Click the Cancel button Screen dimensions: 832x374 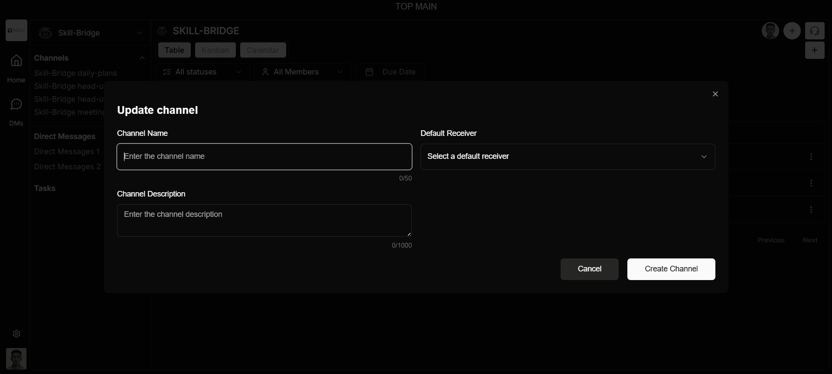point(589,269)
